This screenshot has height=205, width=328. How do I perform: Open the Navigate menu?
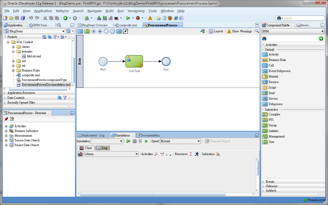(95, 11)
